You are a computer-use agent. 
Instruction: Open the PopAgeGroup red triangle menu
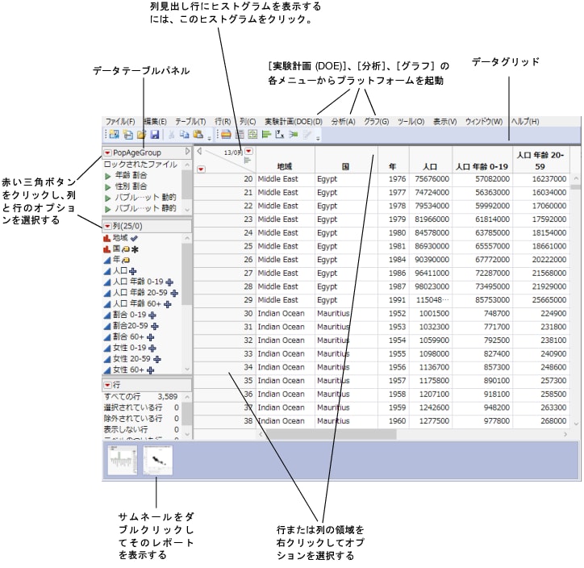point(107,152)
